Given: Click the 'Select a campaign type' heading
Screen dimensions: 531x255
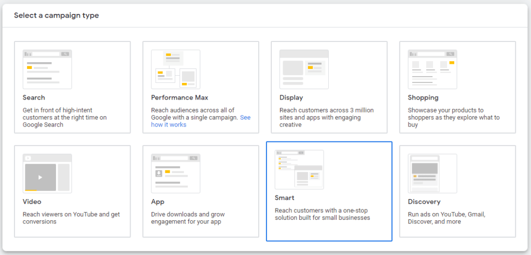Looking at the screenshot, I should [x=56, y=16].
